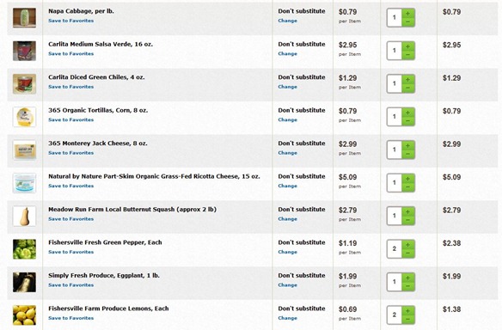Decrease Carlita Medium Salsa Verde quantity
Viewport: 502px width, 330px height.
pos(407,55)
